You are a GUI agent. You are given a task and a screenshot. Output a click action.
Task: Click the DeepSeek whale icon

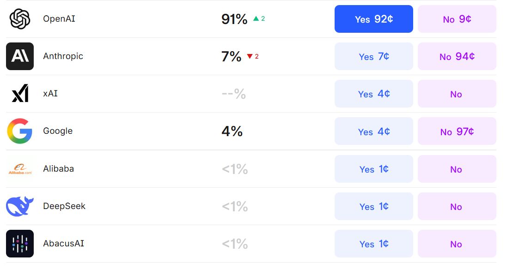(x=20, y=206)
